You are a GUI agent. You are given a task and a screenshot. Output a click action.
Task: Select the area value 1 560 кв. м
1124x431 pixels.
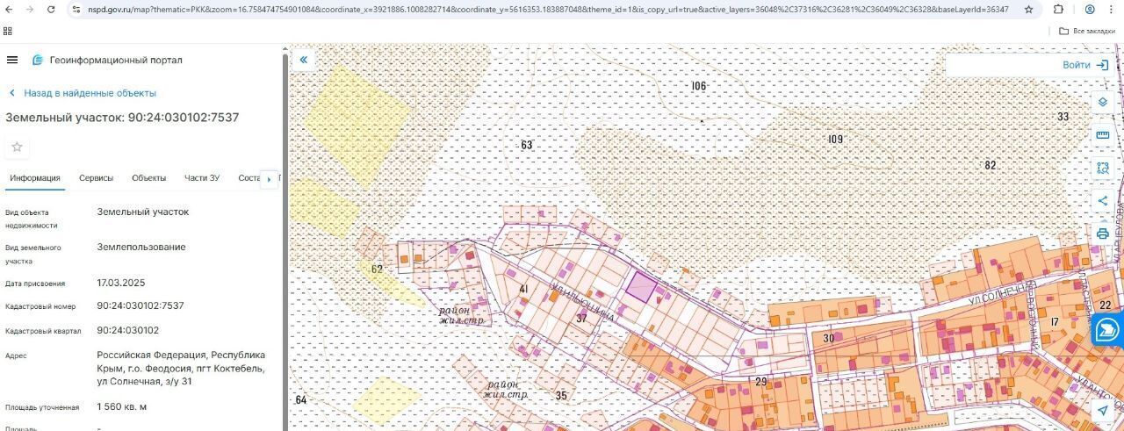[122, 406]
